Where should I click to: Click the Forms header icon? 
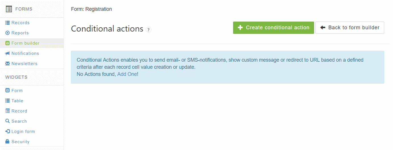(9, 9)
